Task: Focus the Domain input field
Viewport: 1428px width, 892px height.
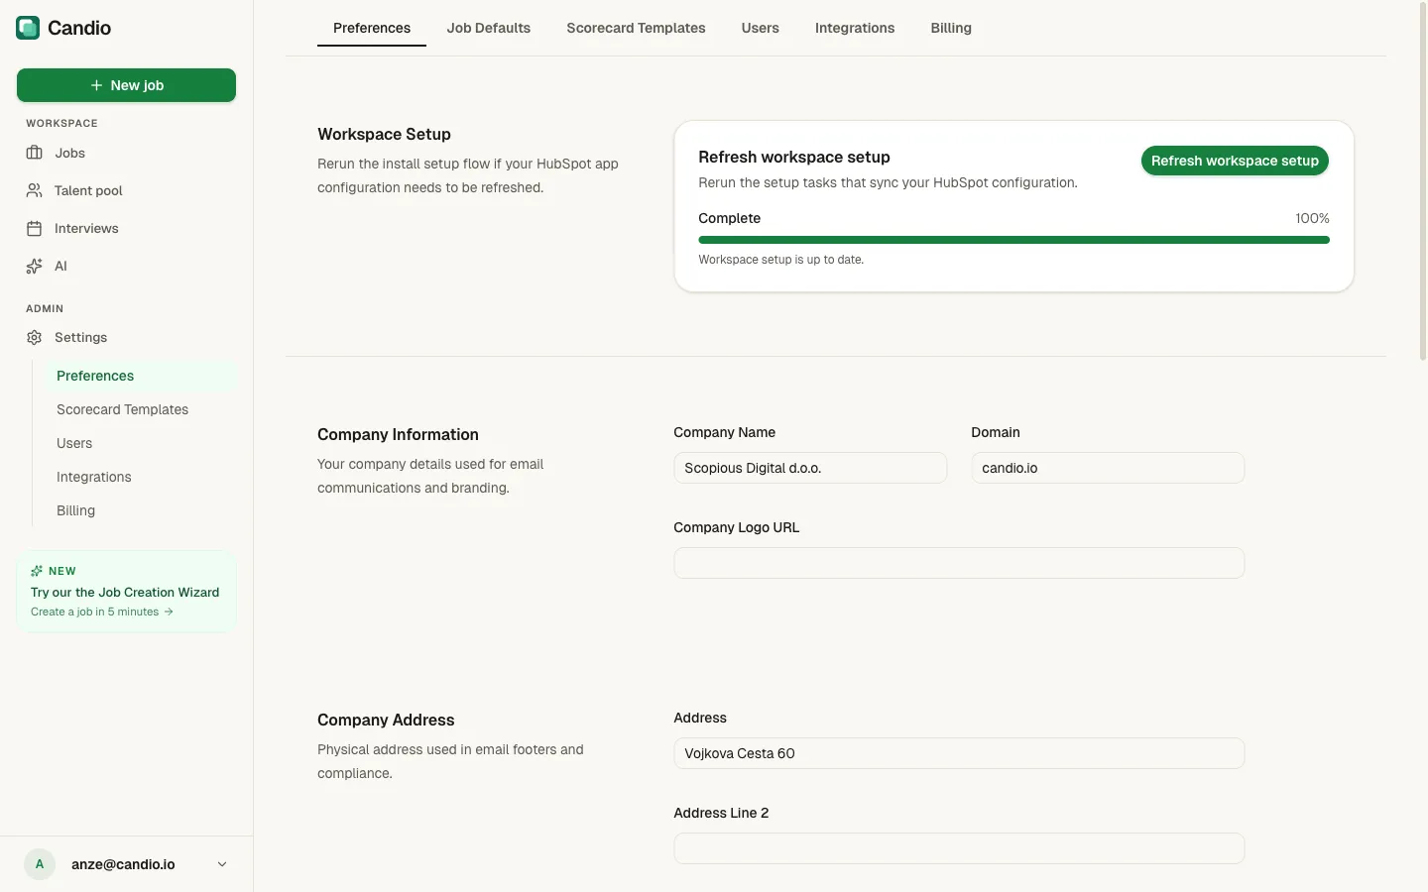Action: point(1108,468)
